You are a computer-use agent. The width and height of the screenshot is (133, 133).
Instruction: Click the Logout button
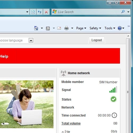click(x=97, y=40)
